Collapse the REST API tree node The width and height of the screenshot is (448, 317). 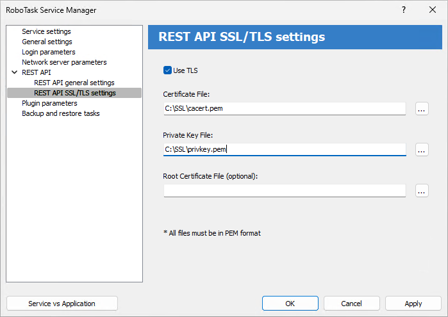point(14,72)
